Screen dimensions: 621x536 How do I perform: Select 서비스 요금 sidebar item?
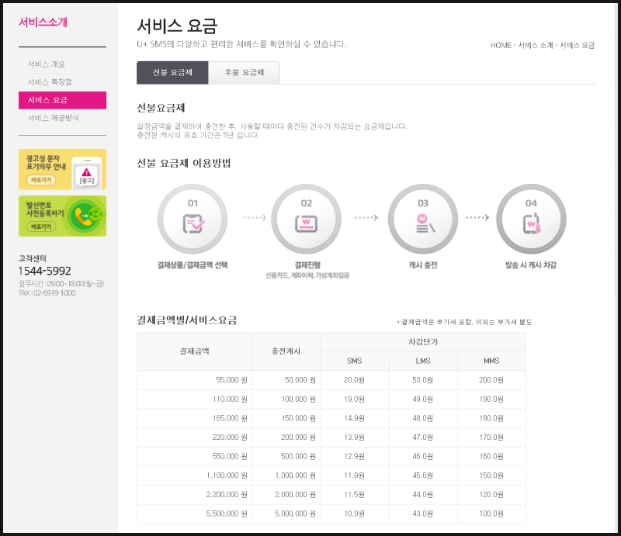[x=62, y=100]
